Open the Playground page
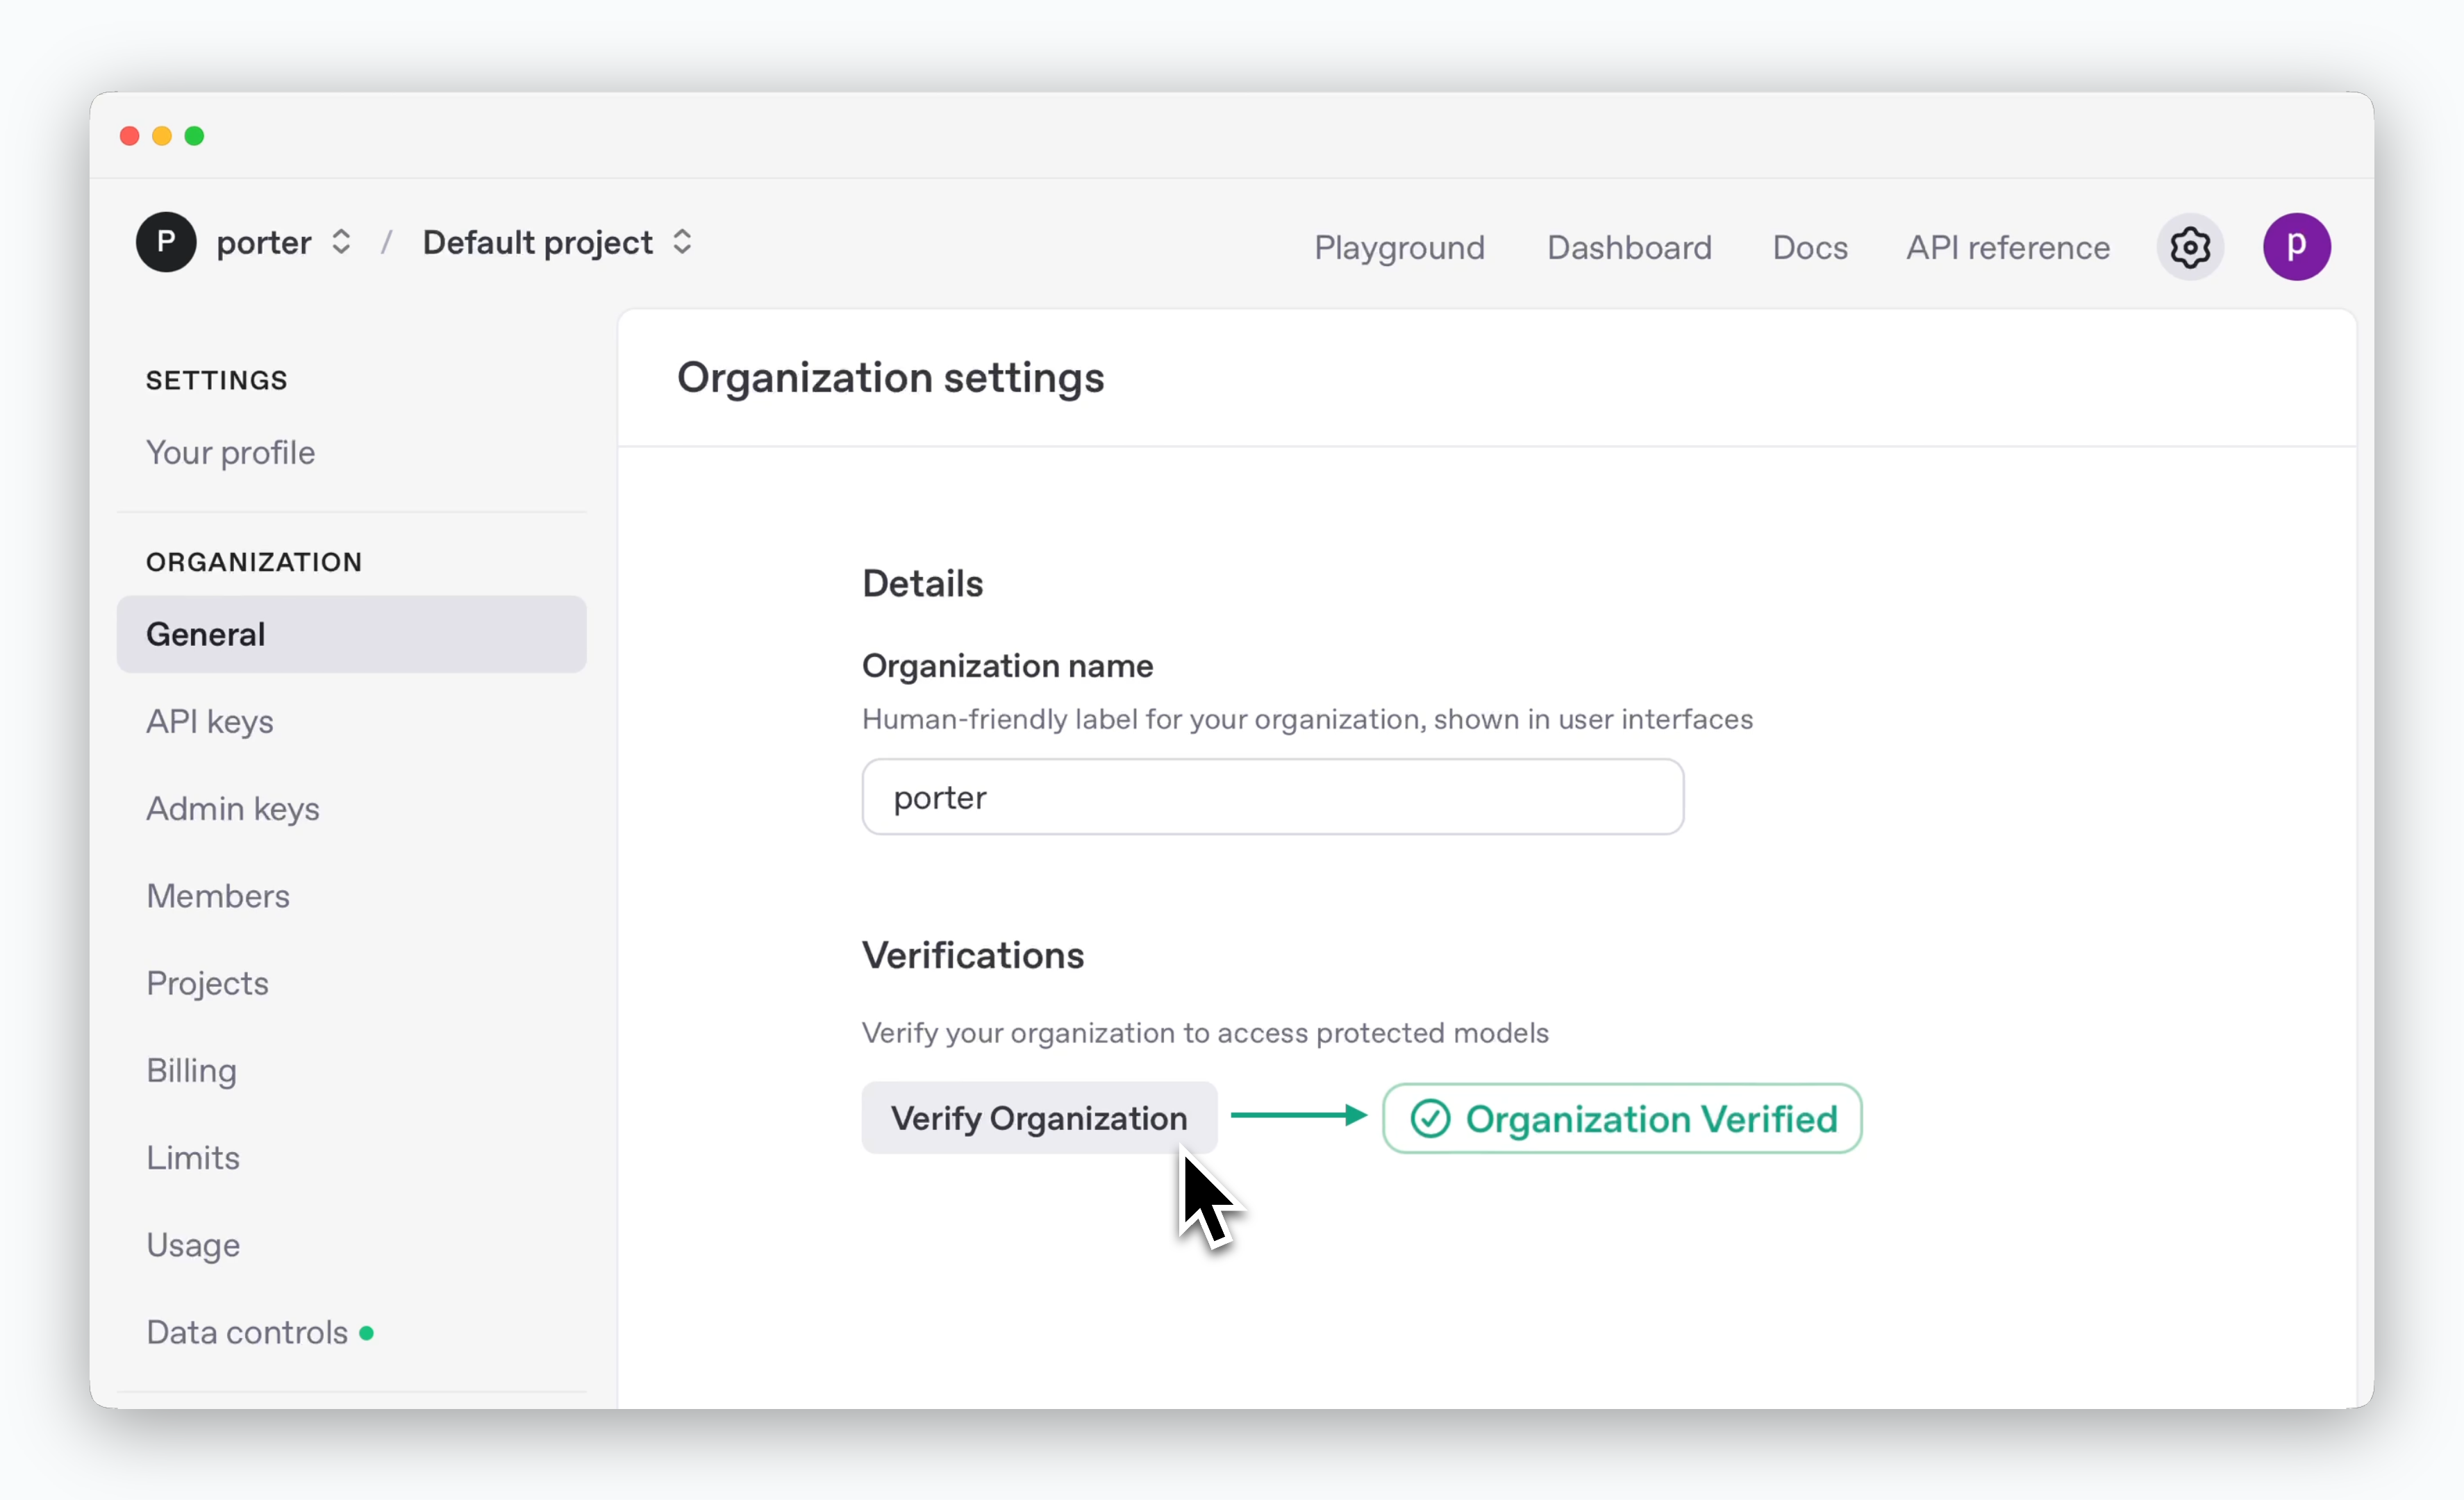Viewport: 2464px width, 1500px height. (1399, 247)
